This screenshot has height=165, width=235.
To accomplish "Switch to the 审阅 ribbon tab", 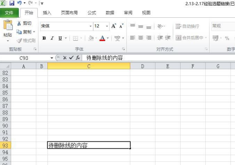I will (128, 13).
